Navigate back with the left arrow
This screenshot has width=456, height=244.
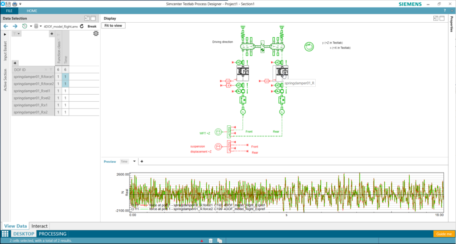click(6, 26)
